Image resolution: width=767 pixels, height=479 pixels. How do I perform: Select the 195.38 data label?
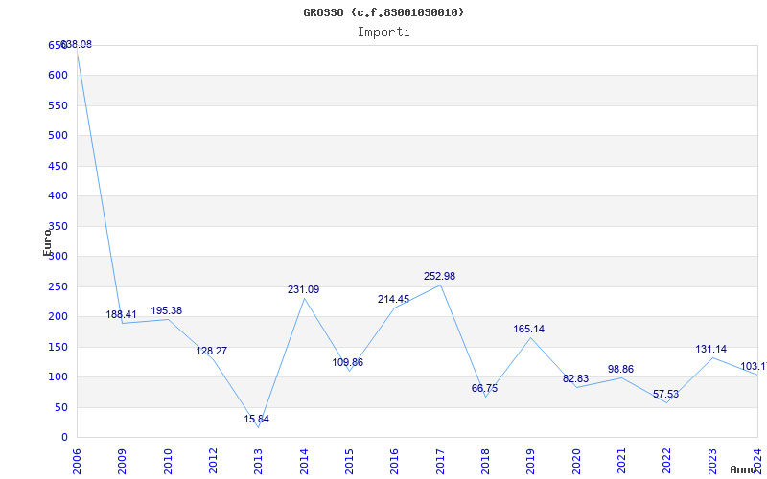(x=166, y=310)
